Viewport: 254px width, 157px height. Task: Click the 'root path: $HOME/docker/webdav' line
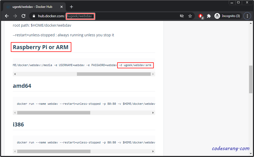42,25
